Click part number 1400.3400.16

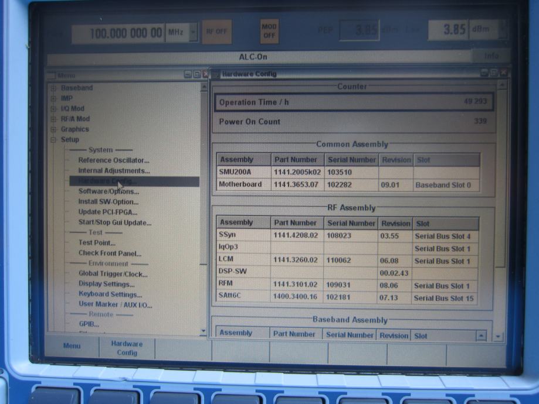pos(297,297)
